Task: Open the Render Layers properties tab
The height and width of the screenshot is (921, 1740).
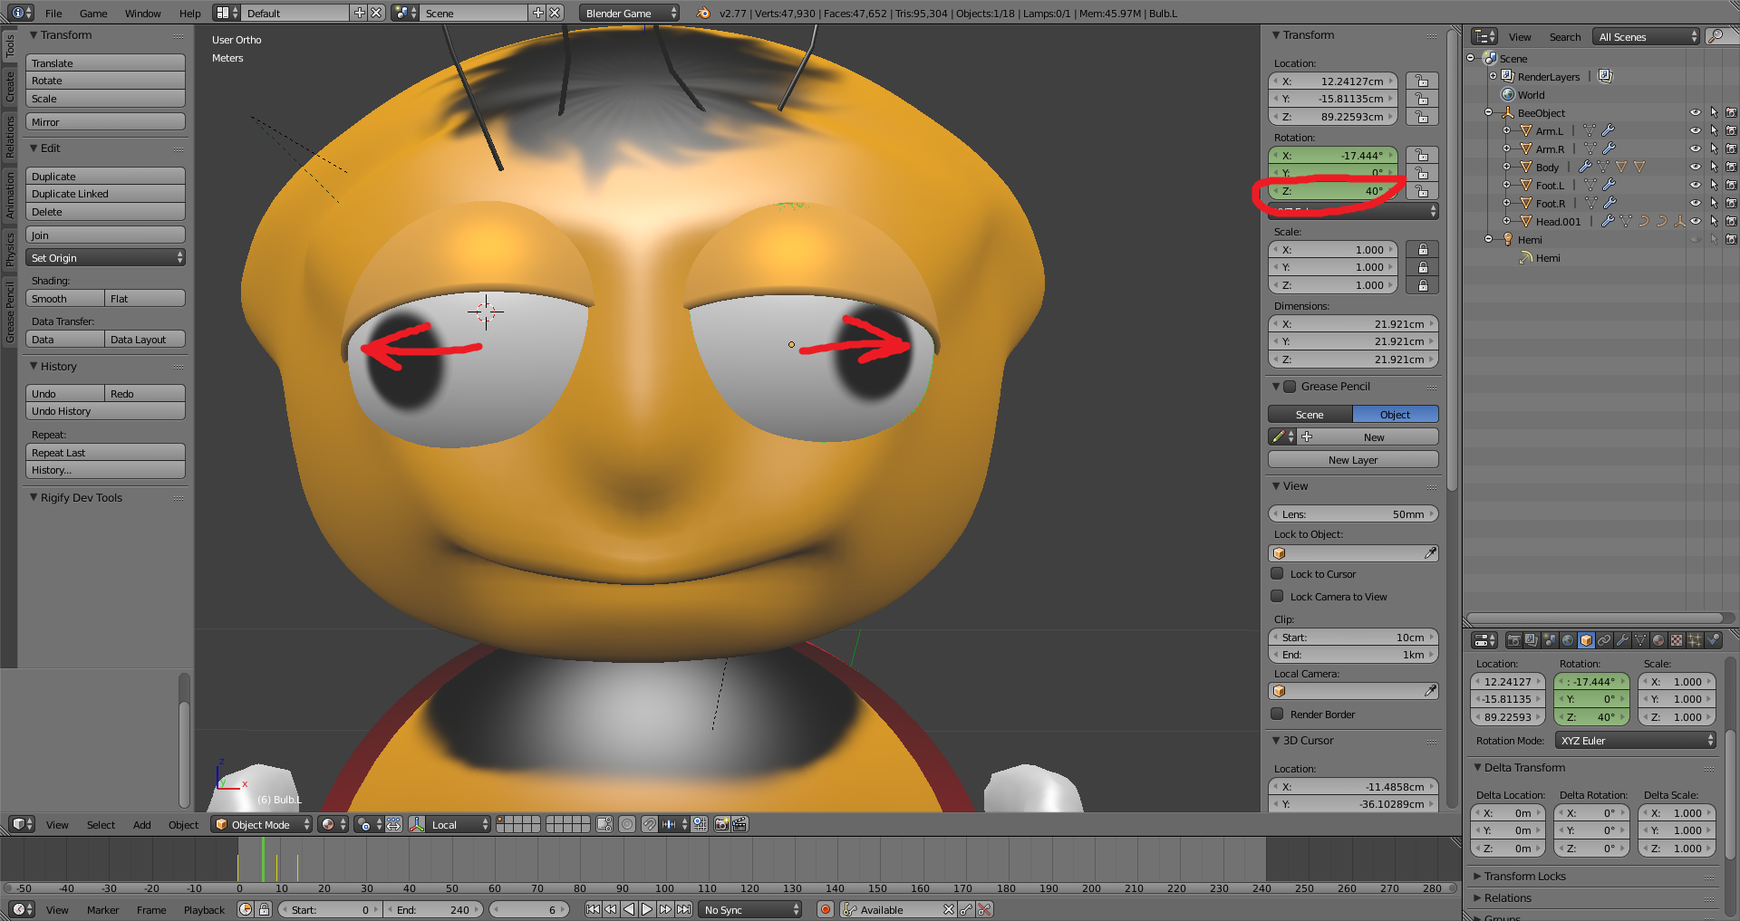Action: [1532, 640]
